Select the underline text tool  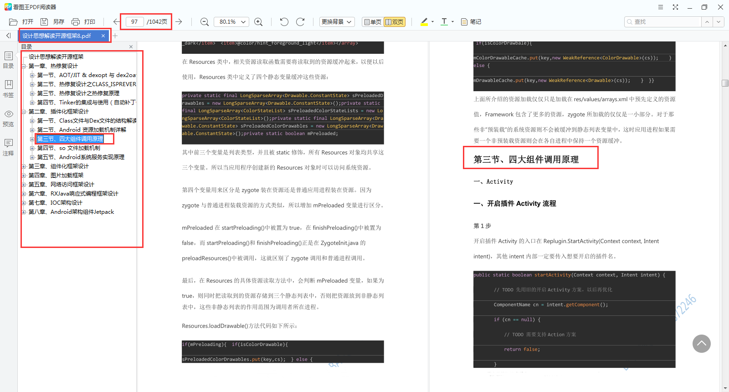click(x=444, y=21)
